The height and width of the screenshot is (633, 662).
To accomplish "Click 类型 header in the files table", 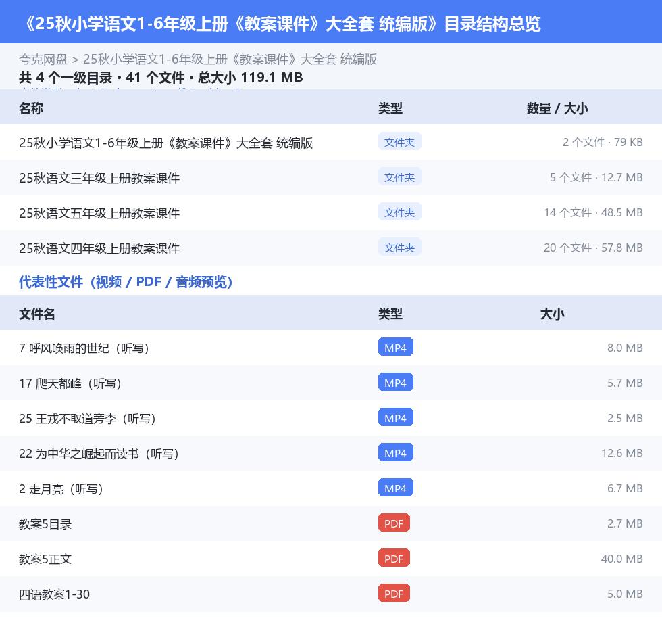I will [x=390, y=314].
